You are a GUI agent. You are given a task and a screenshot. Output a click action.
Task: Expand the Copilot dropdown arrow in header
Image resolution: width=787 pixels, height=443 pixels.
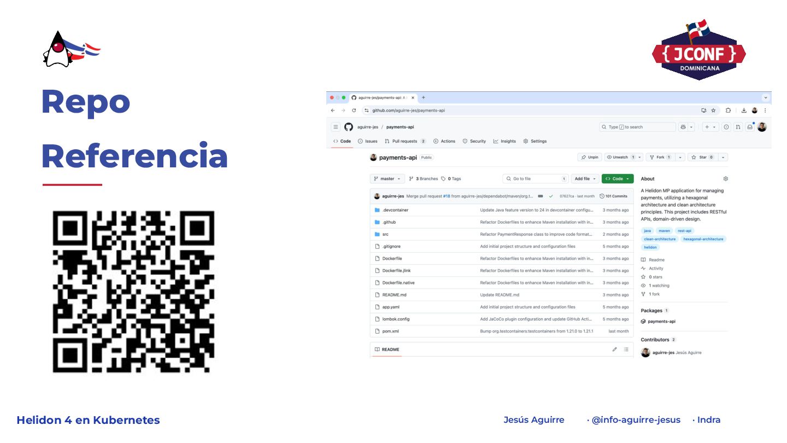[692, 127]
